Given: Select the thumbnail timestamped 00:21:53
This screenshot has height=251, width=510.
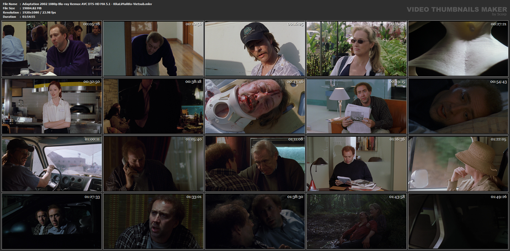Looking at the screenshot, I should coord(356,49).
